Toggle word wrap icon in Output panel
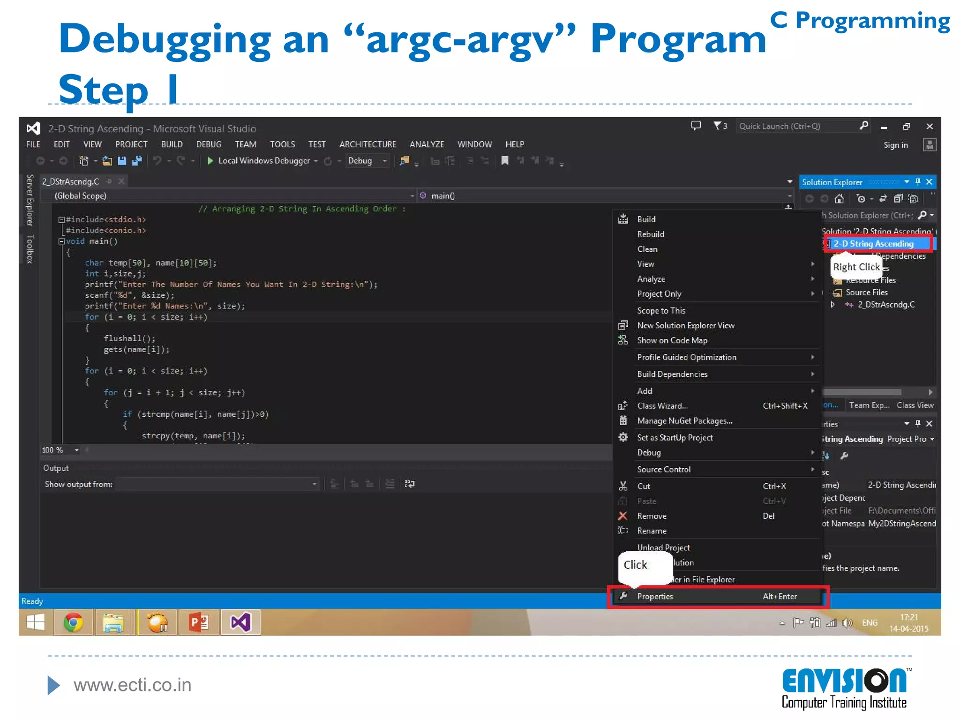Screen dimensions: 960x720 tap(410, 484)
